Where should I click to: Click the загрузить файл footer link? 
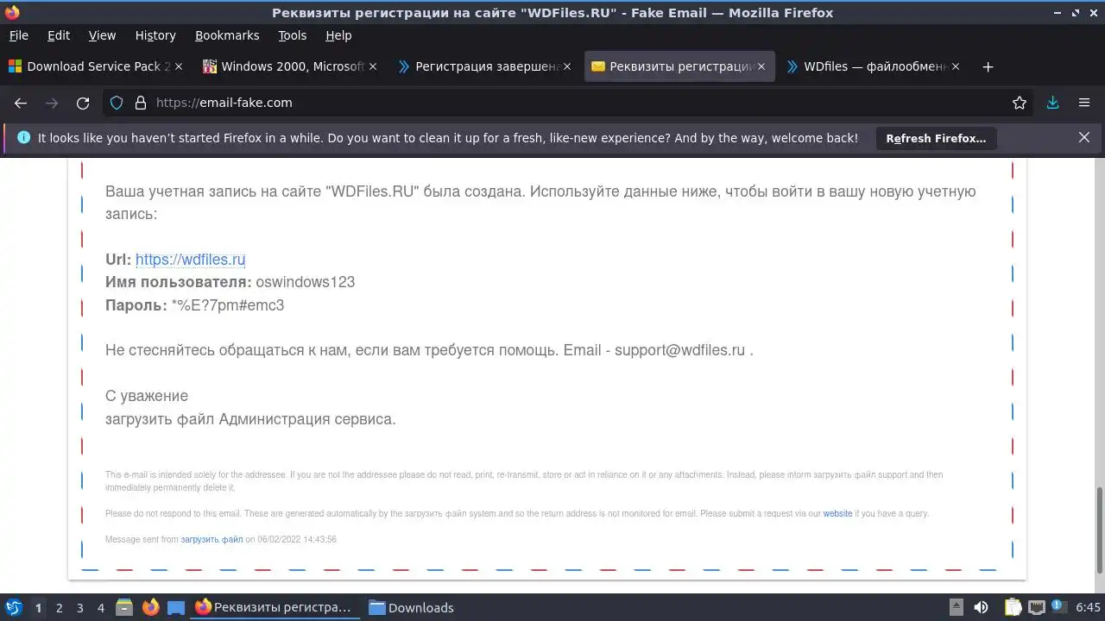(x=212, y=540)
